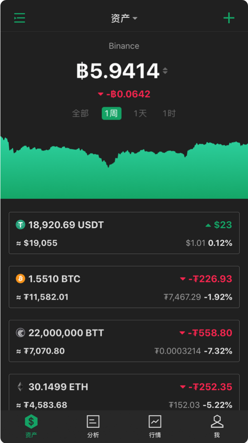Screen dimensions: 248x443
Task: Select the 1周 time range
Action: click(x=112, y=114)
